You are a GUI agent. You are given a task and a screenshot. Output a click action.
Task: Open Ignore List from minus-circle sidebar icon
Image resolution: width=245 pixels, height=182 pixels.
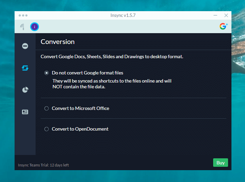pyautogui.click(x=25, y=46)
